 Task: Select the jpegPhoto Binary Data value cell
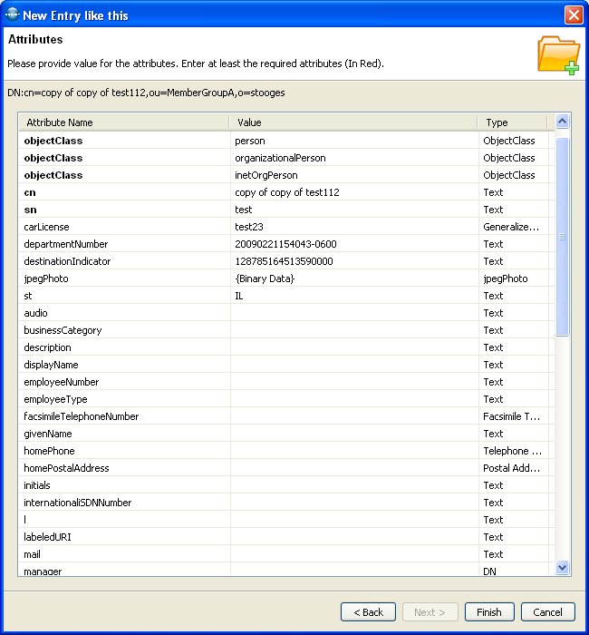[x=353, y=278]
